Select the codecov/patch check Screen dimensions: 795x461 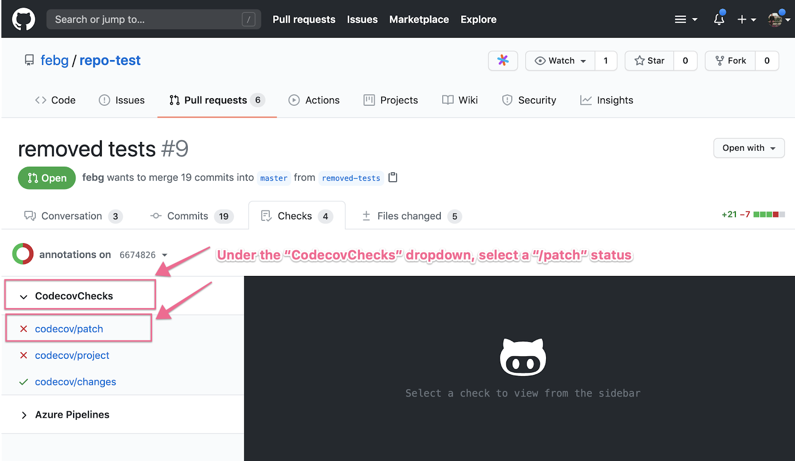(x=69, y=329)
